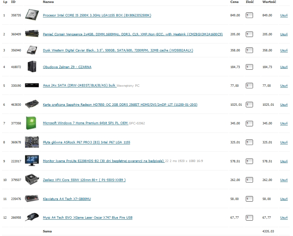Edit quantity field for the ASRock motherboard
This screenshot has height=236, width=293.
(249, 142)
